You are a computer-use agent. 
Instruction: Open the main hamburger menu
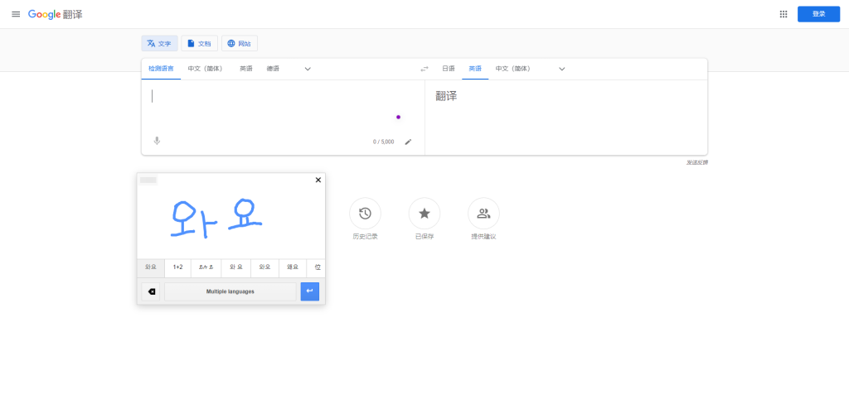coord(16,14)
